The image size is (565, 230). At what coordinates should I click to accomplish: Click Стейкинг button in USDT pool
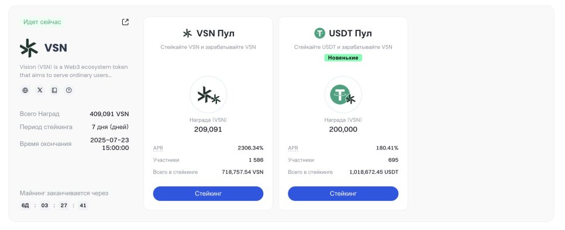343,193
